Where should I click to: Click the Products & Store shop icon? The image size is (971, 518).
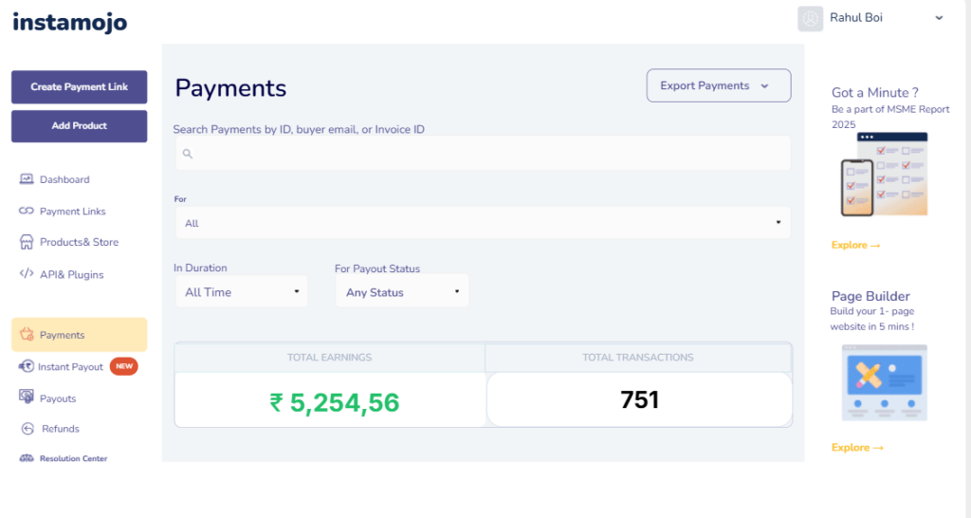(26, 242)
